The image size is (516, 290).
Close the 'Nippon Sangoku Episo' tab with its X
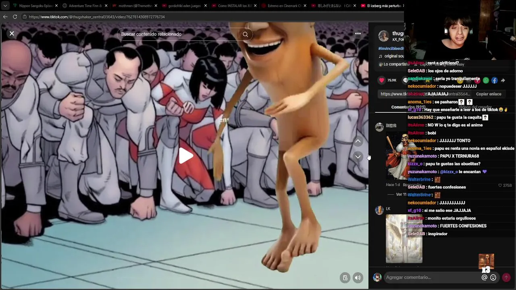point(56,6)
